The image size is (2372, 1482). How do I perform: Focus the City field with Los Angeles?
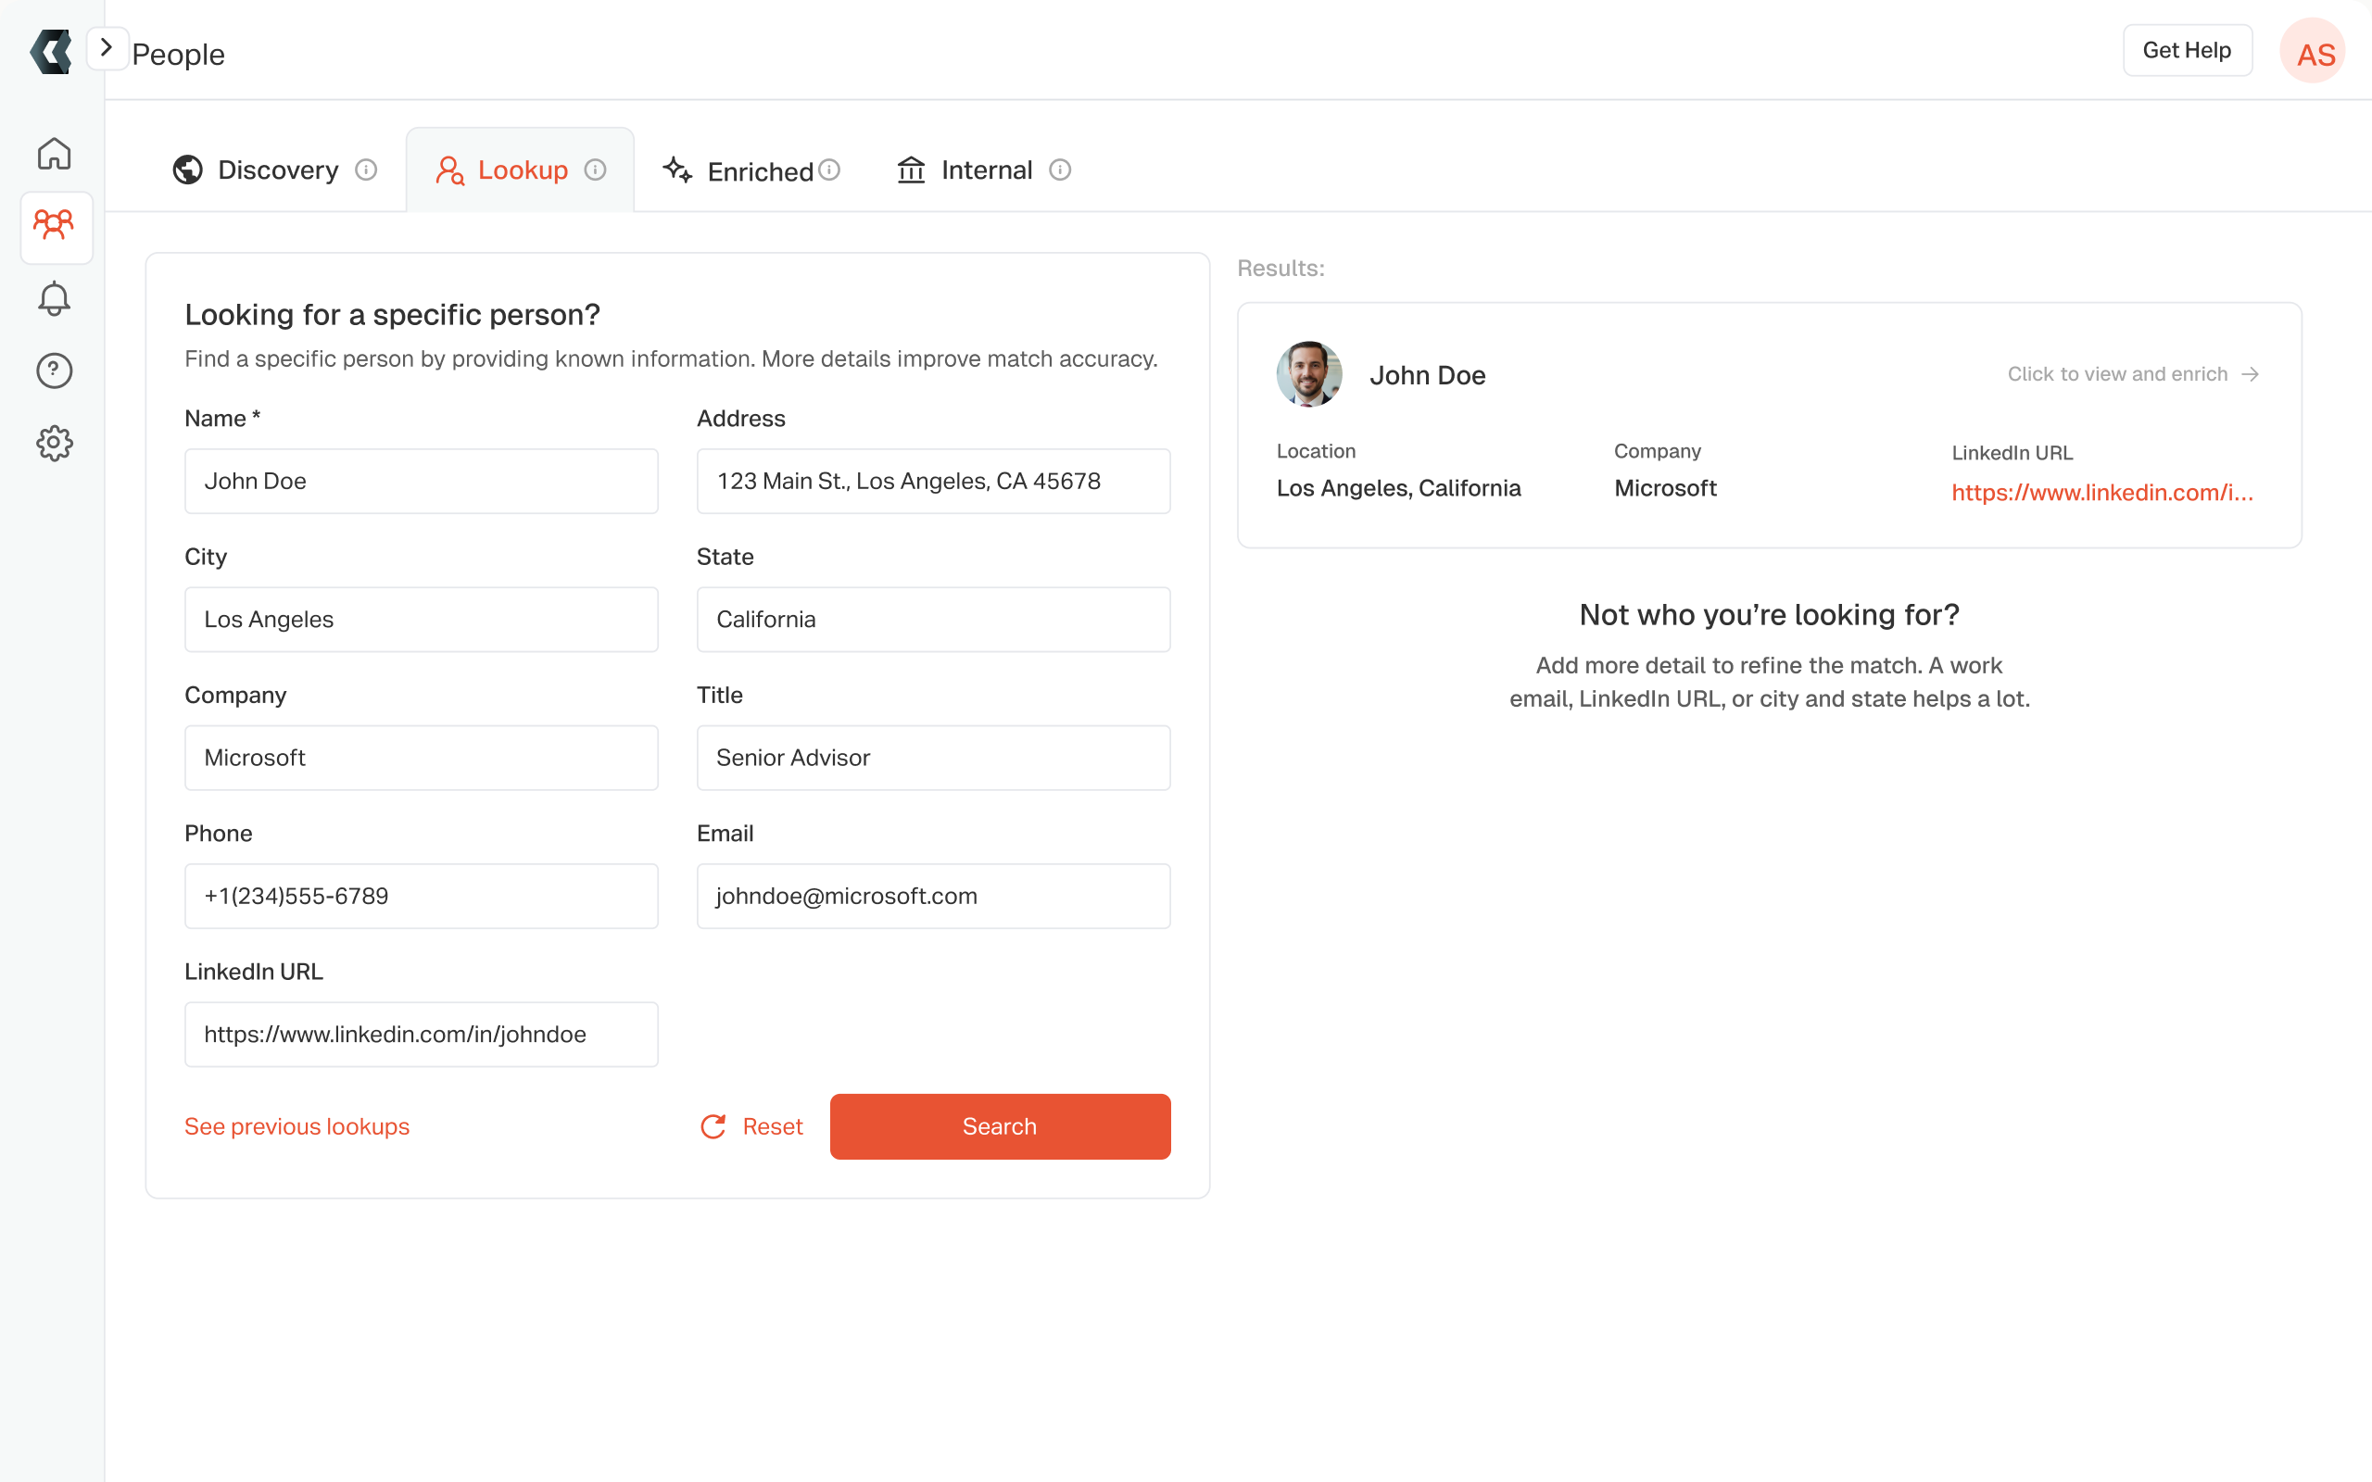point(422,620)
